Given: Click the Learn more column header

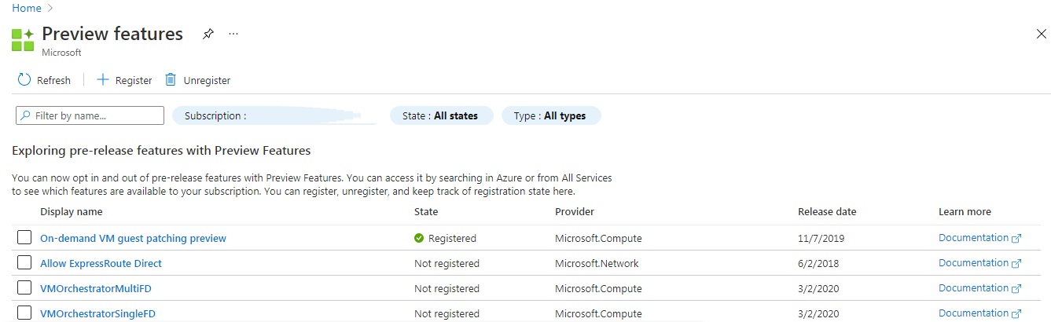Looking at the screenshot, I should [965, 212].
